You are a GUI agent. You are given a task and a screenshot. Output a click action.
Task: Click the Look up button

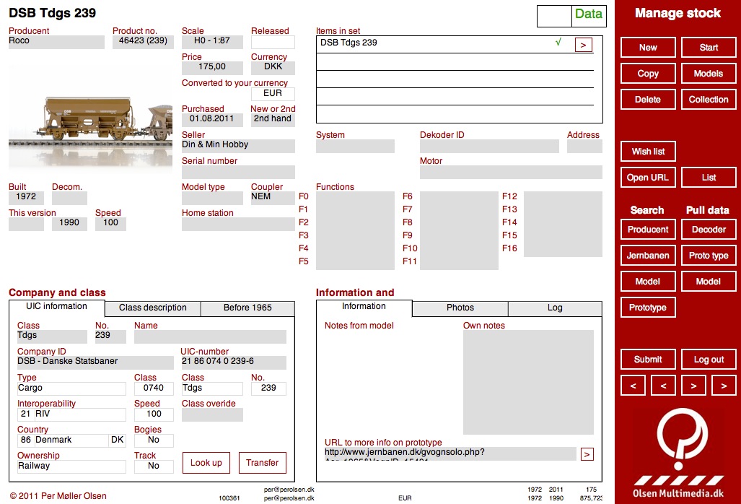[206, 463]
